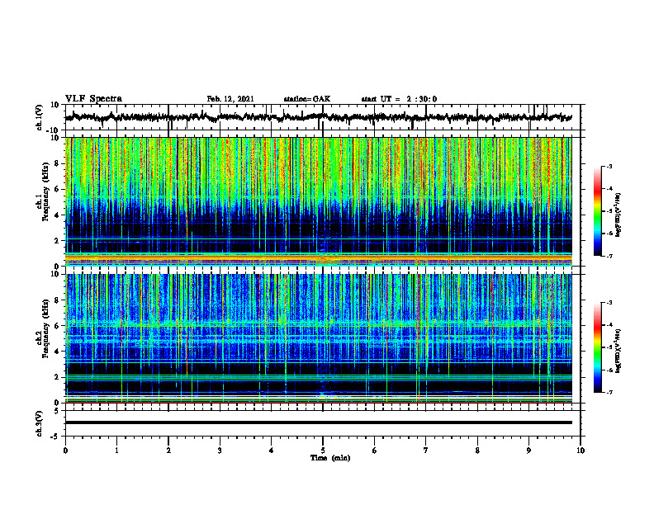Click time axis tick label "10" at bottom right
Screen dimensions: 654x505
581,451
